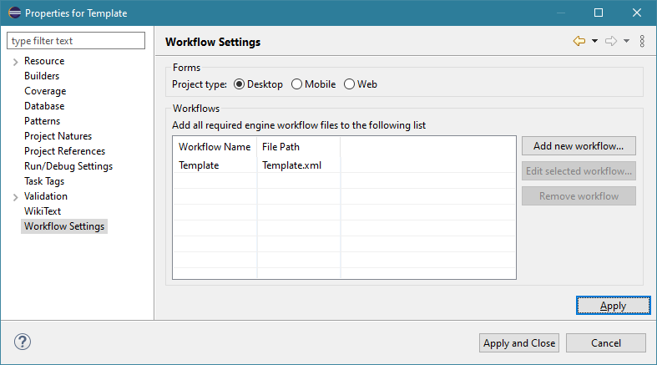
Task: Choose the Web project type
Action: (x=349, y=84)
